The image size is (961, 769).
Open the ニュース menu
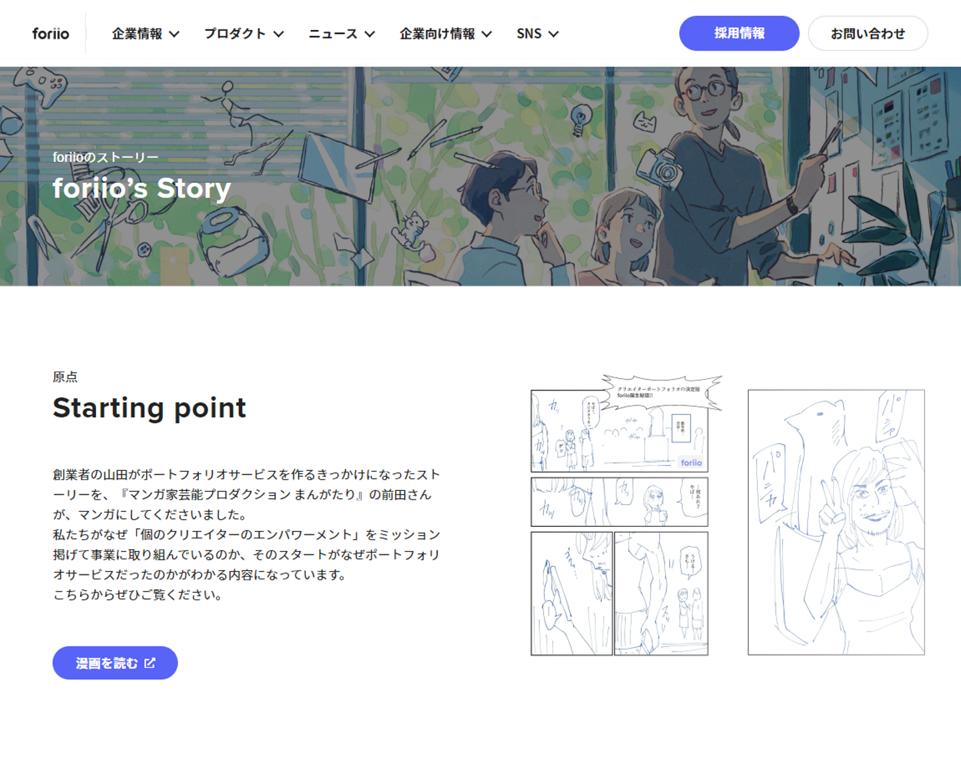pyautogui.click(x=333, y=33)
